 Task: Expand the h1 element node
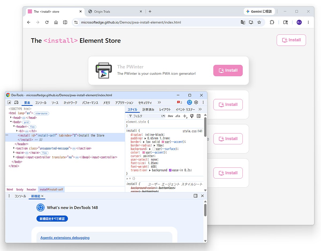(x=17, y=131)
